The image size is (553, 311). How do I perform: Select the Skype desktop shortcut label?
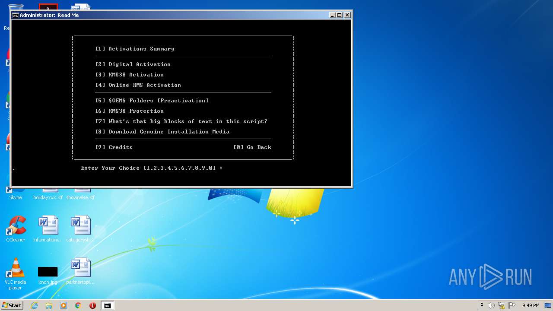(16, 197)
